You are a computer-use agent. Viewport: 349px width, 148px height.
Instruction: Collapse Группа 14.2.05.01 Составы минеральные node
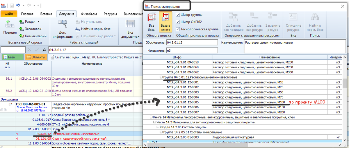pyautogui.click(x=161, y=132)
